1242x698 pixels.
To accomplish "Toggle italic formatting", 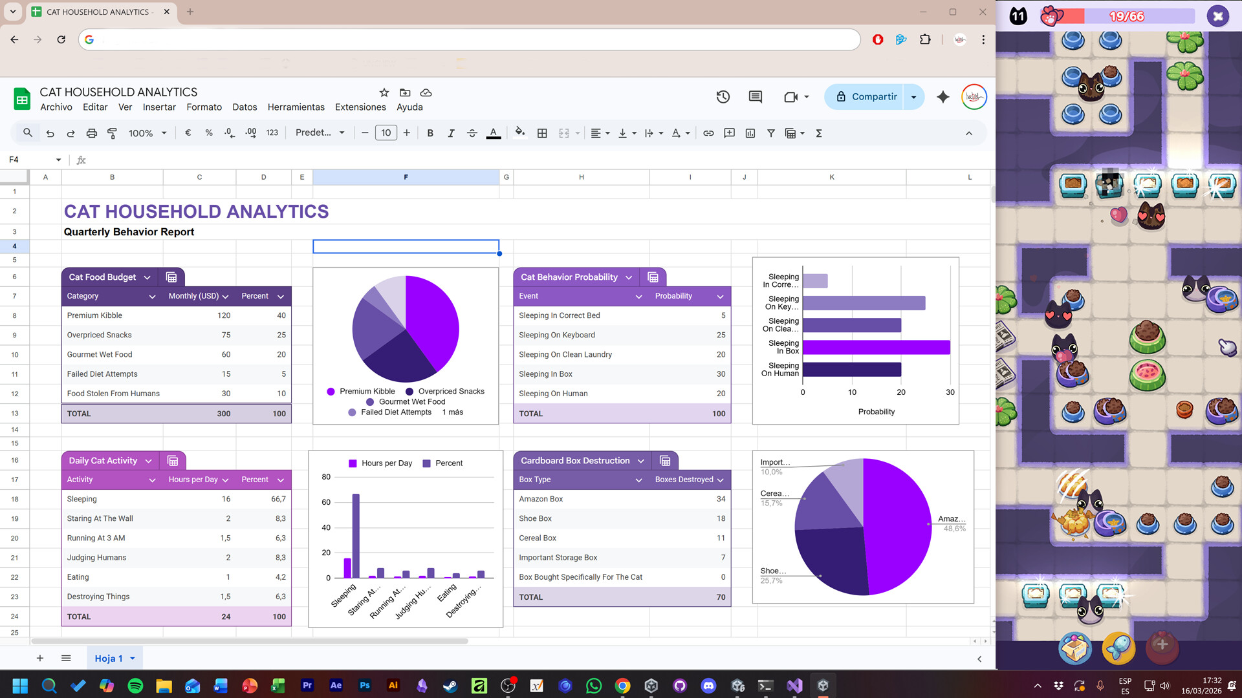I will pos(451,133).
